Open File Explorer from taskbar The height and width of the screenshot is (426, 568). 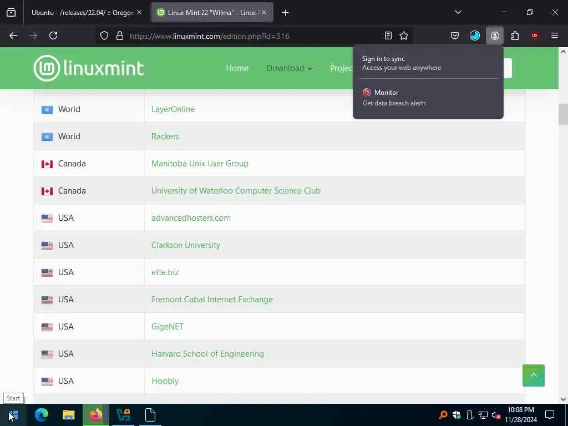click(68, 415)
